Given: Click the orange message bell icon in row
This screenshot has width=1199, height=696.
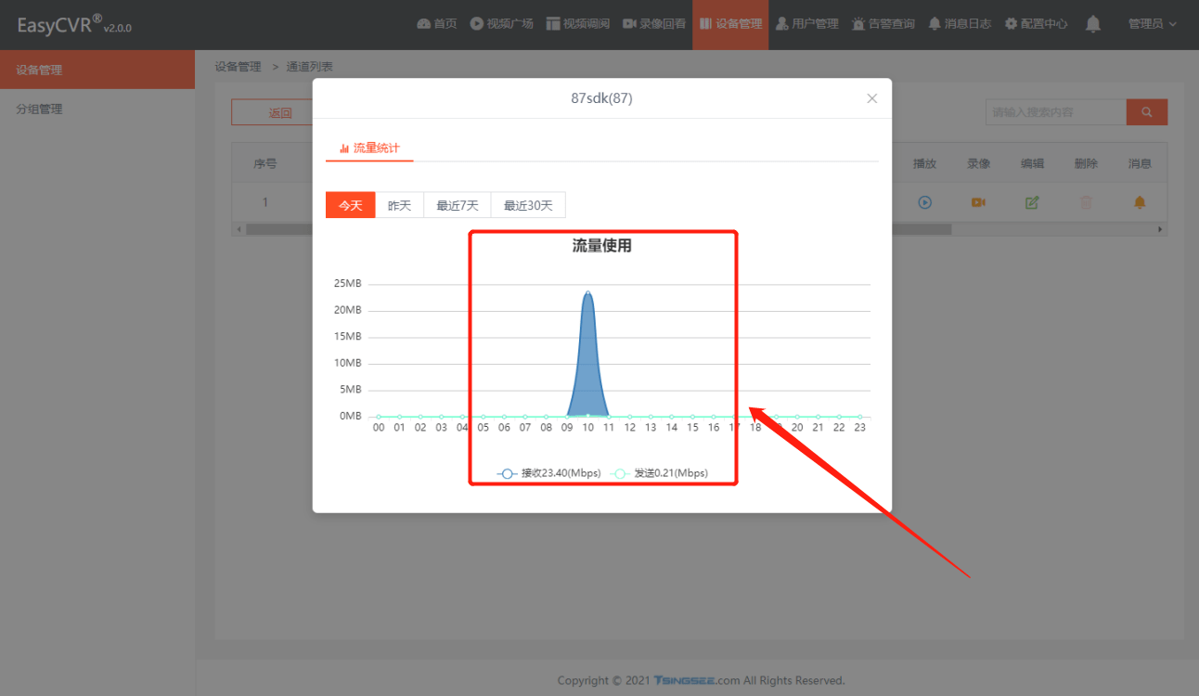Looking at the screenshot, I should [x=1140, y=202].
